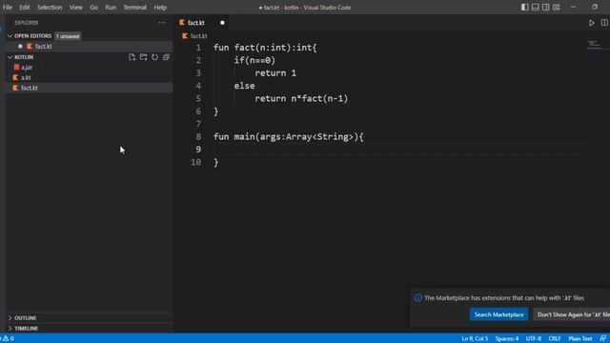
Task: Open the Selection menu
Action: (50, 8)
